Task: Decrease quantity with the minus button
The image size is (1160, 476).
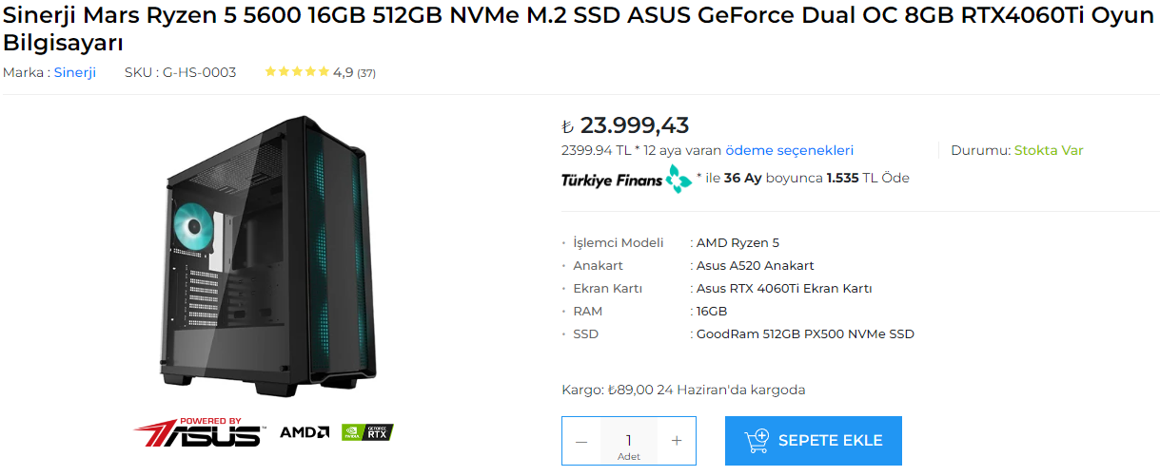Action: (x=581, y=441)
